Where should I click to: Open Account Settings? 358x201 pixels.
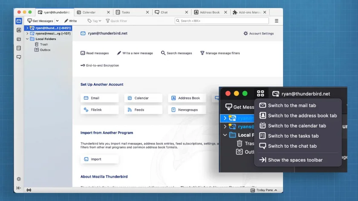(x=258, y=34)
